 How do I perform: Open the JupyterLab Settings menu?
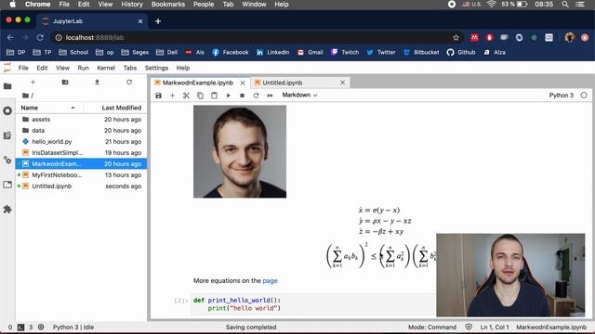156,68
